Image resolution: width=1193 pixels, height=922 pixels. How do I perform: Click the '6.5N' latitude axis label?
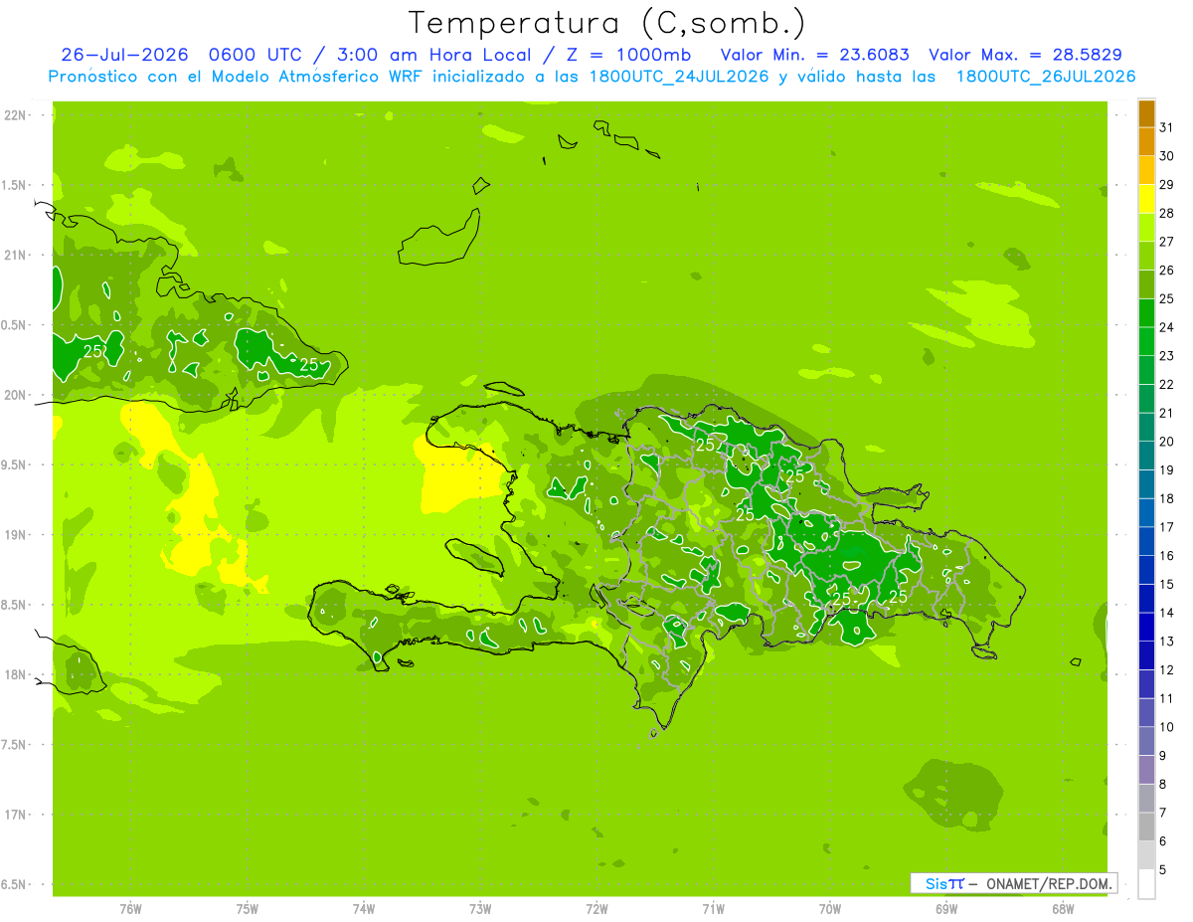tap(15, 884)
